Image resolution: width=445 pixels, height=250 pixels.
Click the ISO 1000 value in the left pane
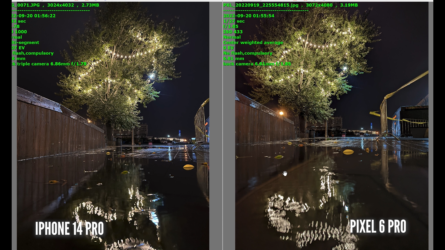pyautogui.click(x=19, y=32)
